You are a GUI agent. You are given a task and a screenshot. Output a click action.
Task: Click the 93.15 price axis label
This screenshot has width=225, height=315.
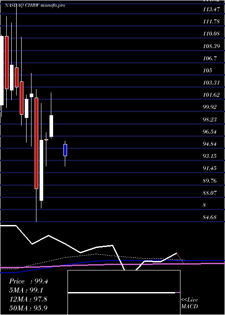210,156
